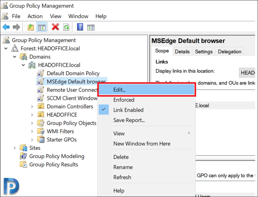Click the MSEdge Default browser GPO icon
This screenshot has height=197, width=258.
pyautogui.click(x=41, y=81)
